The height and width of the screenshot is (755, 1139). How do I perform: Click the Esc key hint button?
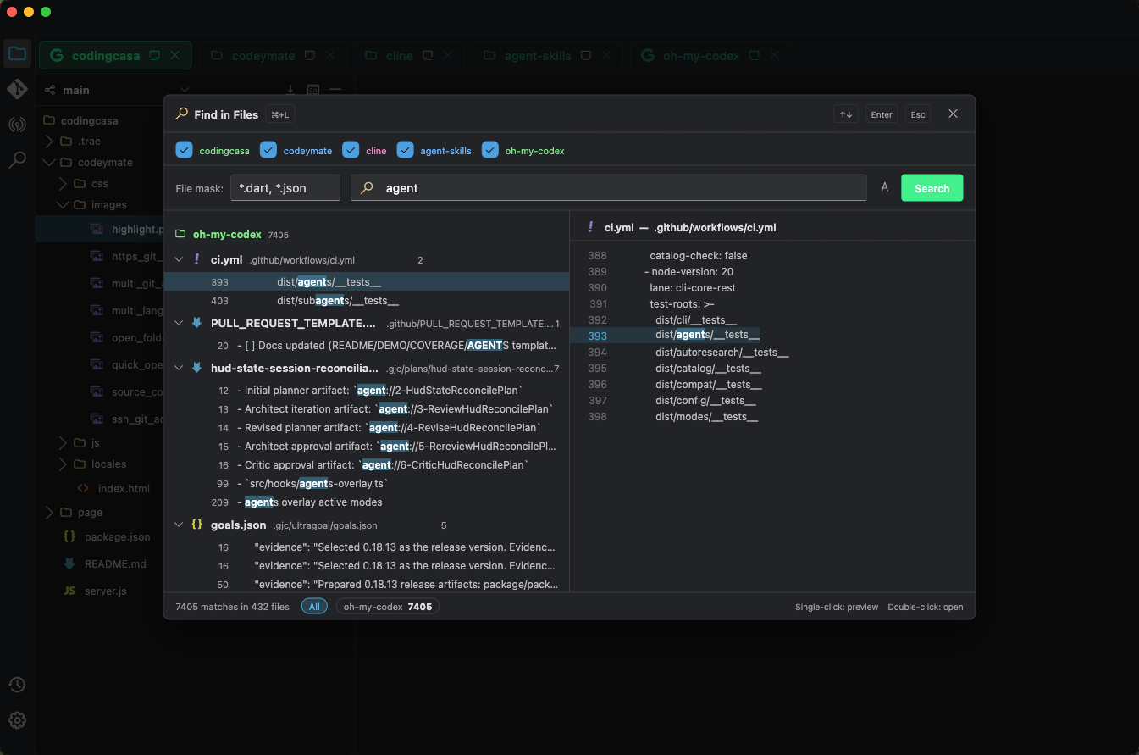pos(918,114)
